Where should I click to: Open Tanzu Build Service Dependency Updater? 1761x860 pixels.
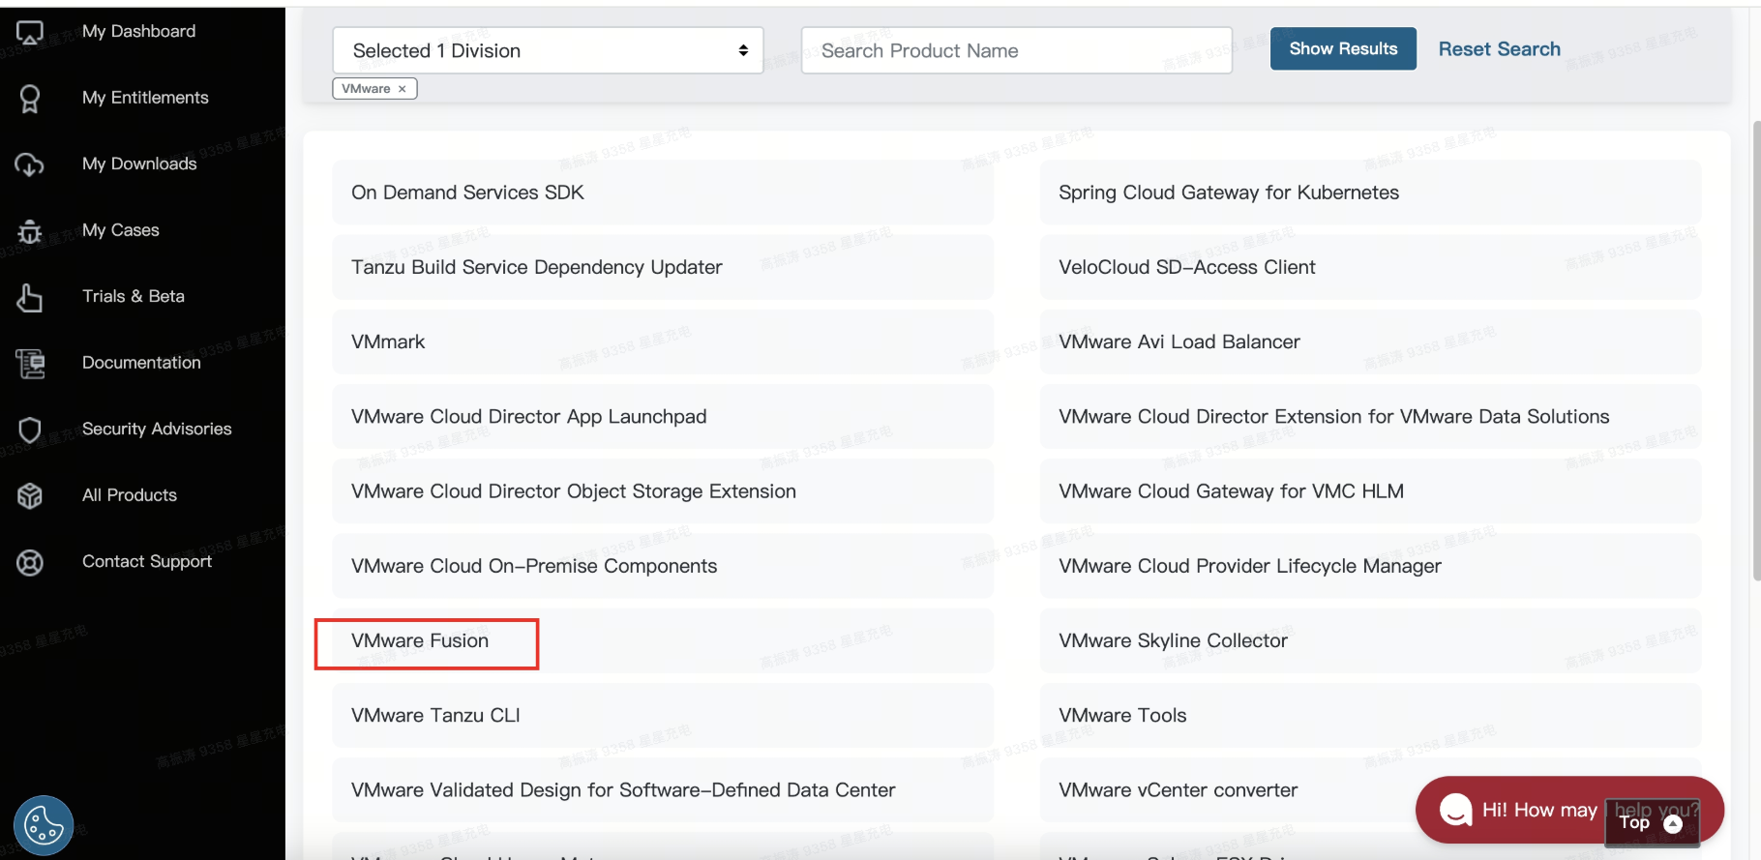click(x=663, y=267)
